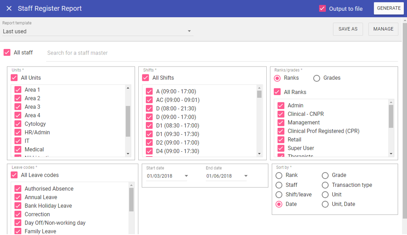Type in the staff master search field

point(221,53)
